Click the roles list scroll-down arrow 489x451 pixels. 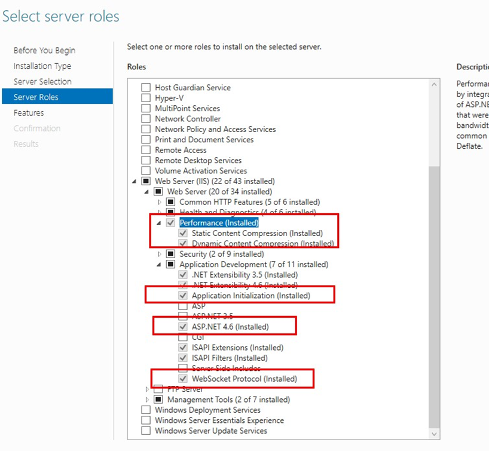(x=434, y=434)
